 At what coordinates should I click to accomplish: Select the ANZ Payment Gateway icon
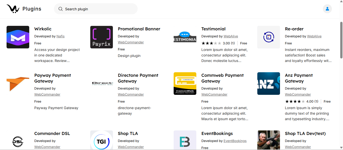click(268, 84)
